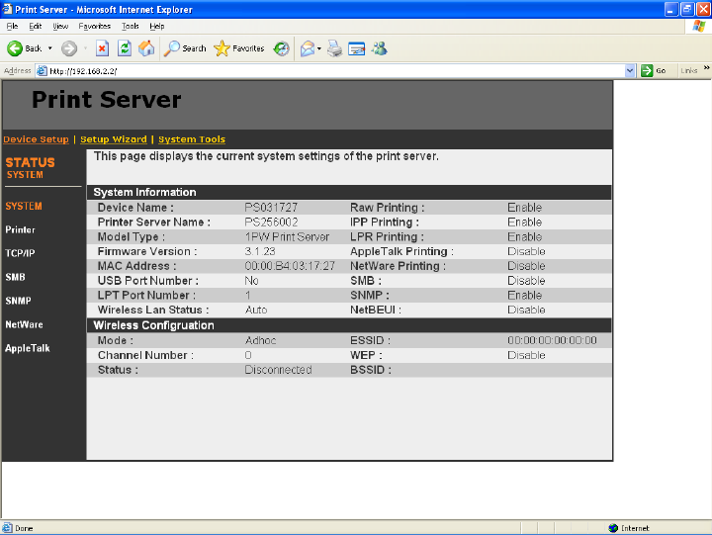Open the File menu
Screen dimensions: 712x535
(12, 26)
